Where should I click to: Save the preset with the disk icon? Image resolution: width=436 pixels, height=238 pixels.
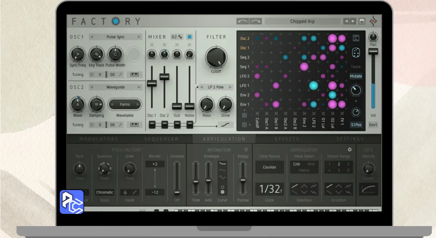tap(362, 21)
